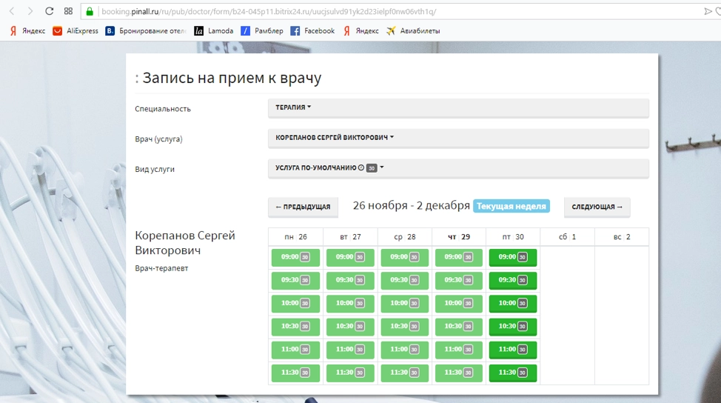Open the Авиабилеты bookmark

click(x=413, y=31)
